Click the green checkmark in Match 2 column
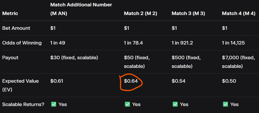The height and width of the screenshot is (113, 259). point(127,104)
